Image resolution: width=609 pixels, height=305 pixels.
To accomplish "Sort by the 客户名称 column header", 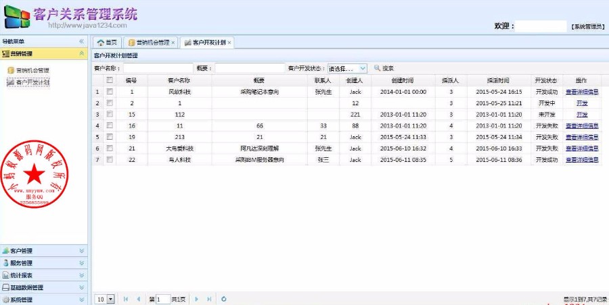I will pos(179,80).
